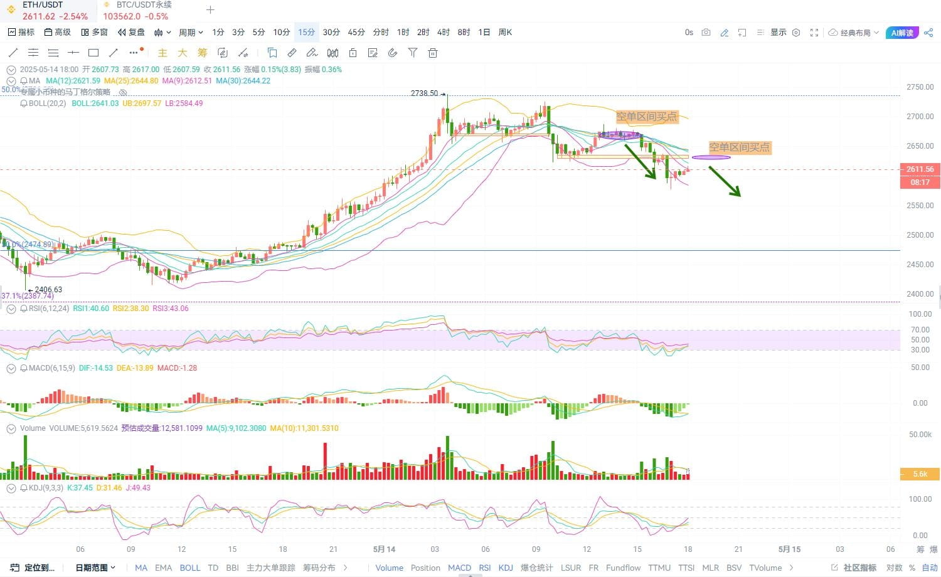The height and width of the screenshot is (577, 941).
Task: Open the 周期 period dropdown
Action: 191,33
